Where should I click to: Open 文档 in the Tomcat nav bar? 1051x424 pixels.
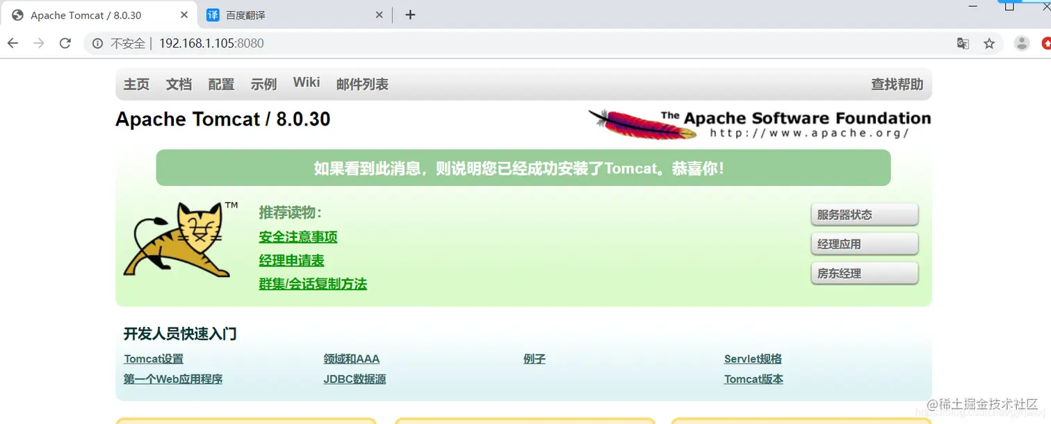(179, 84)
